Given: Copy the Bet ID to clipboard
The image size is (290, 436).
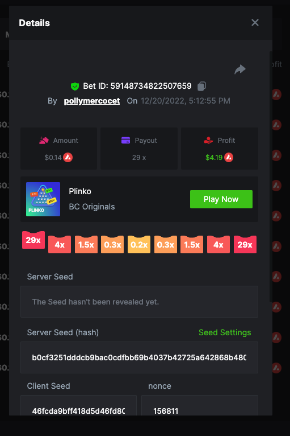Looking at the screenshot, I should point(201,86).
